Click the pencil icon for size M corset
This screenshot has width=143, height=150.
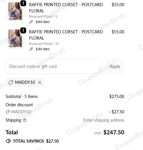(31, 49)
